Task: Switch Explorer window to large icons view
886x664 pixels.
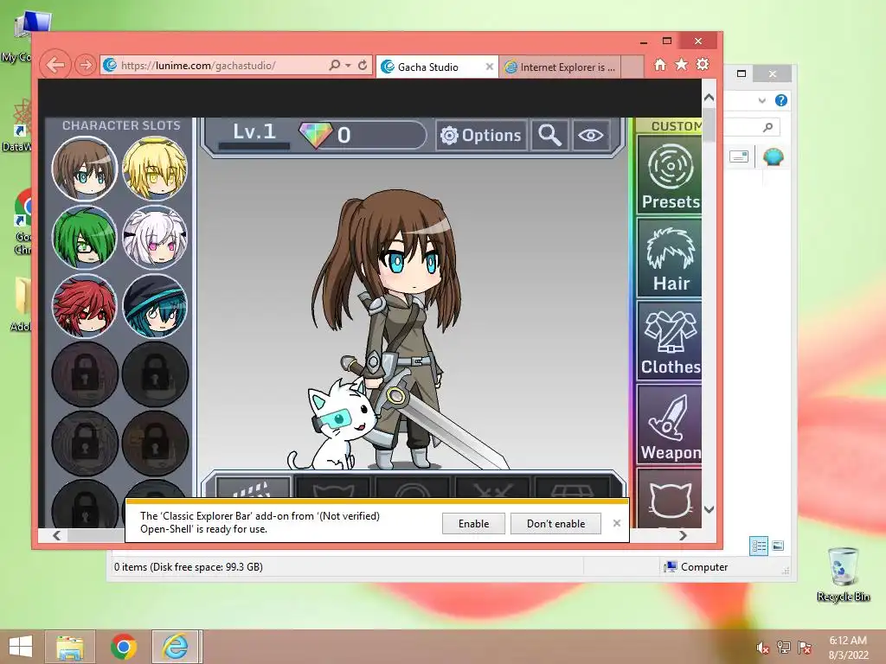Action: (778, 546)
